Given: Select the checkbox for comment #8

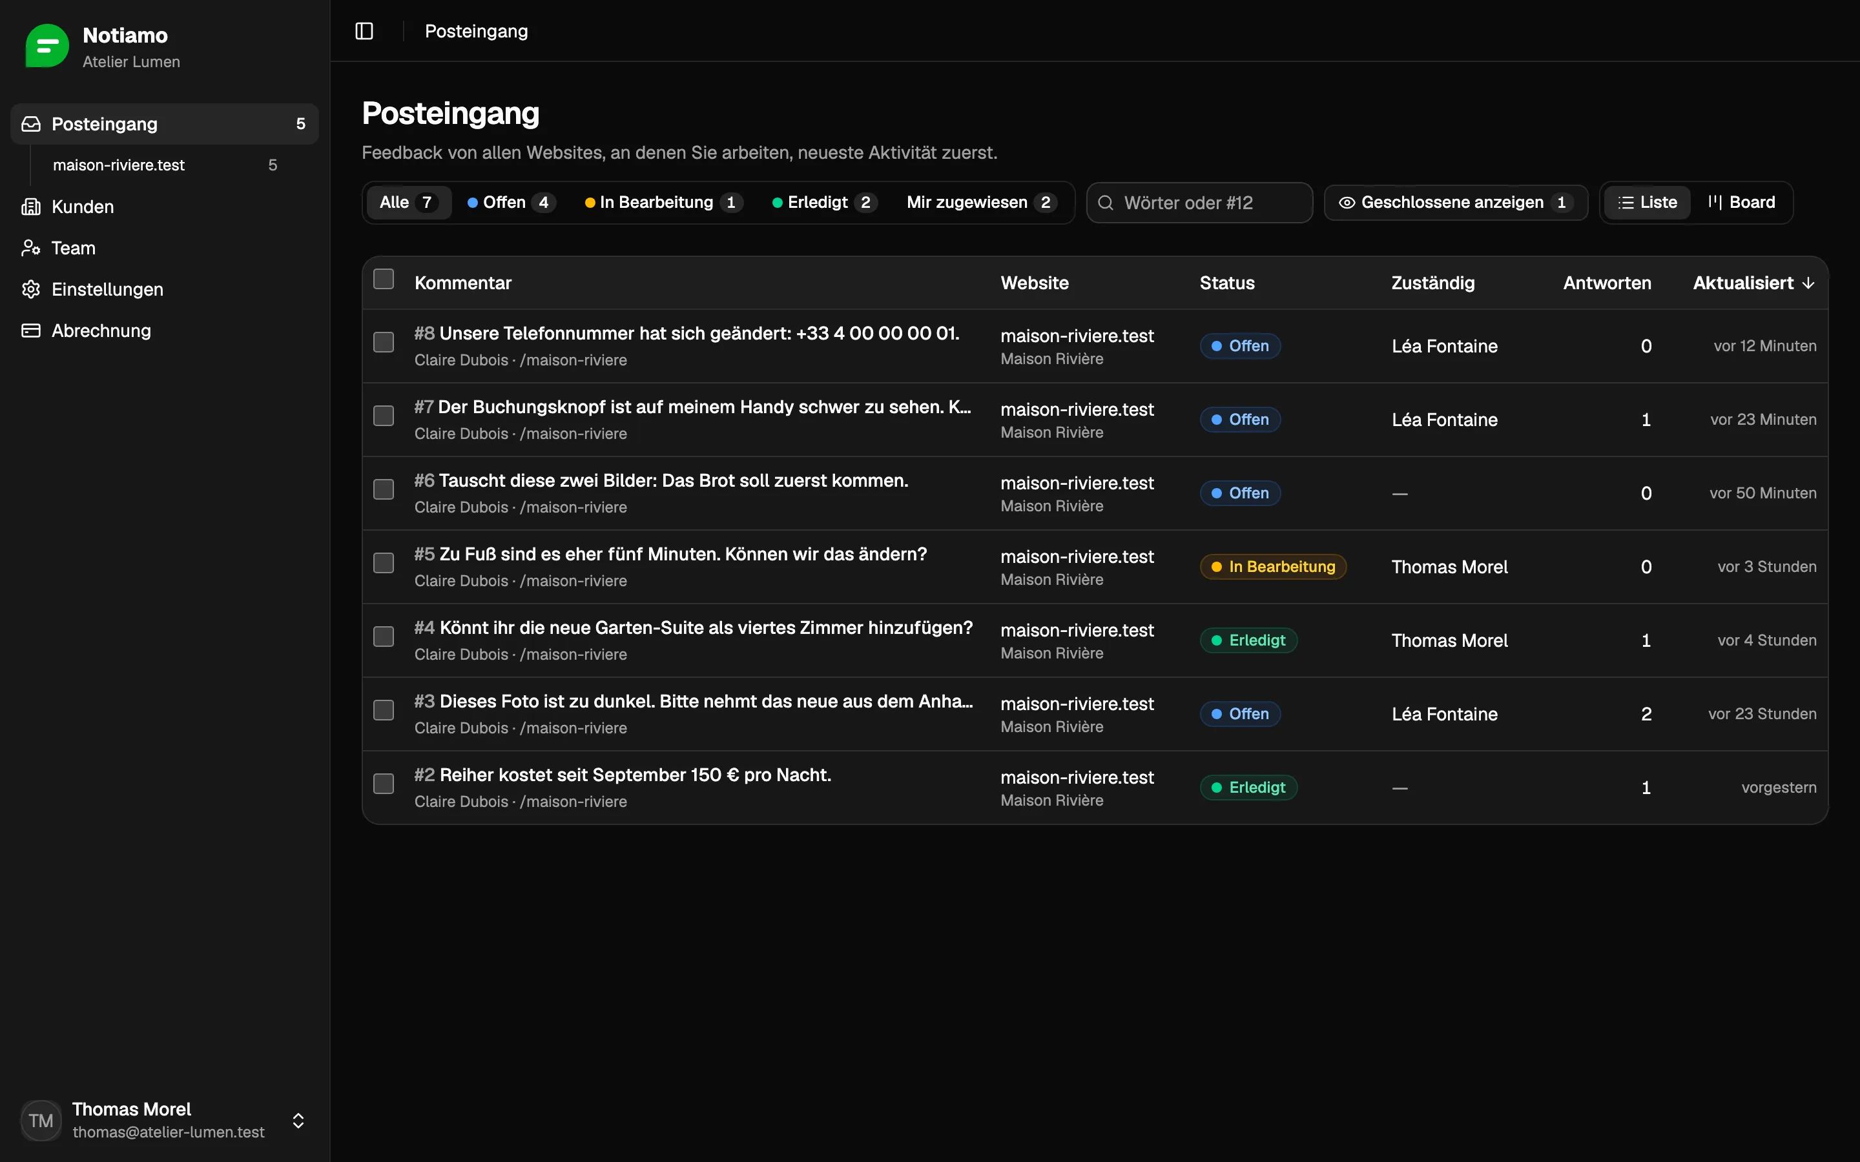Looking at the screenshot, I should (x=384, y=343).
